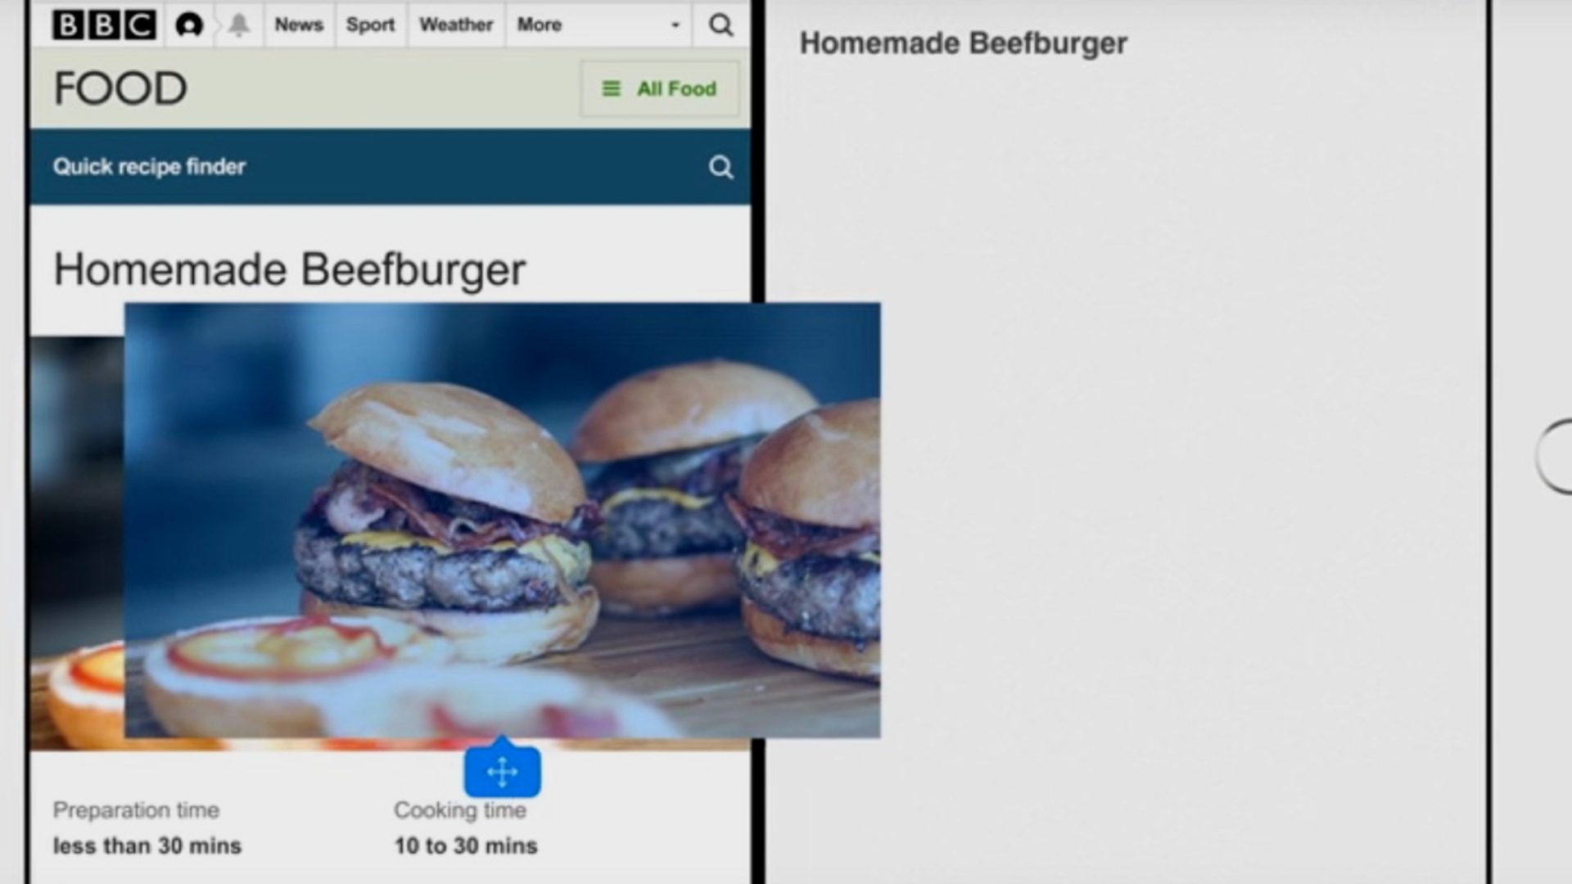Click the News menu item
Viewport: 1572px width, 884px height.
(x=298, y=24)
